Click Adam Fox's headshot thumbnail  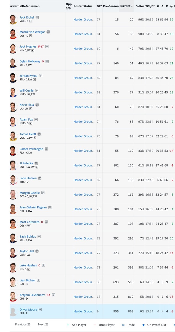[x=13, y=122]
